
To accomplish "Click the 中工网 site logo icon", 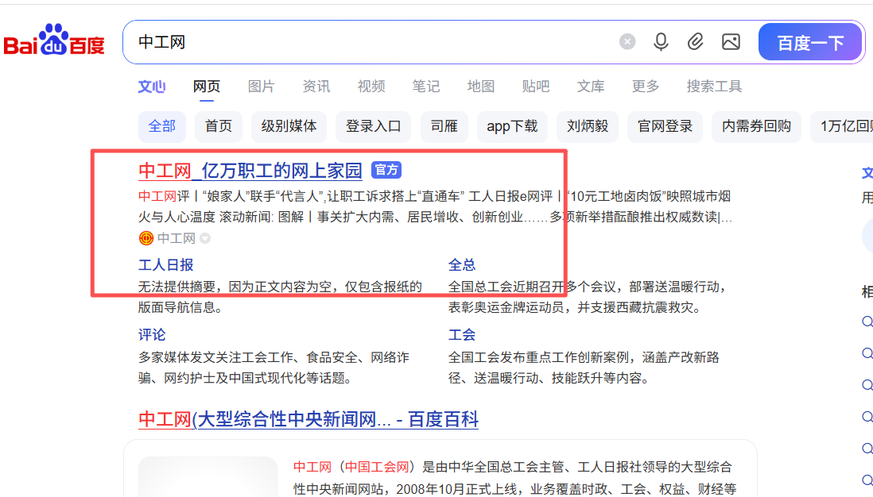I will [146, 238].
